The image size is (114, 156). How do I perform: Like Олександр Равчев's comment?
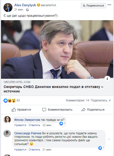coord(20,150)
